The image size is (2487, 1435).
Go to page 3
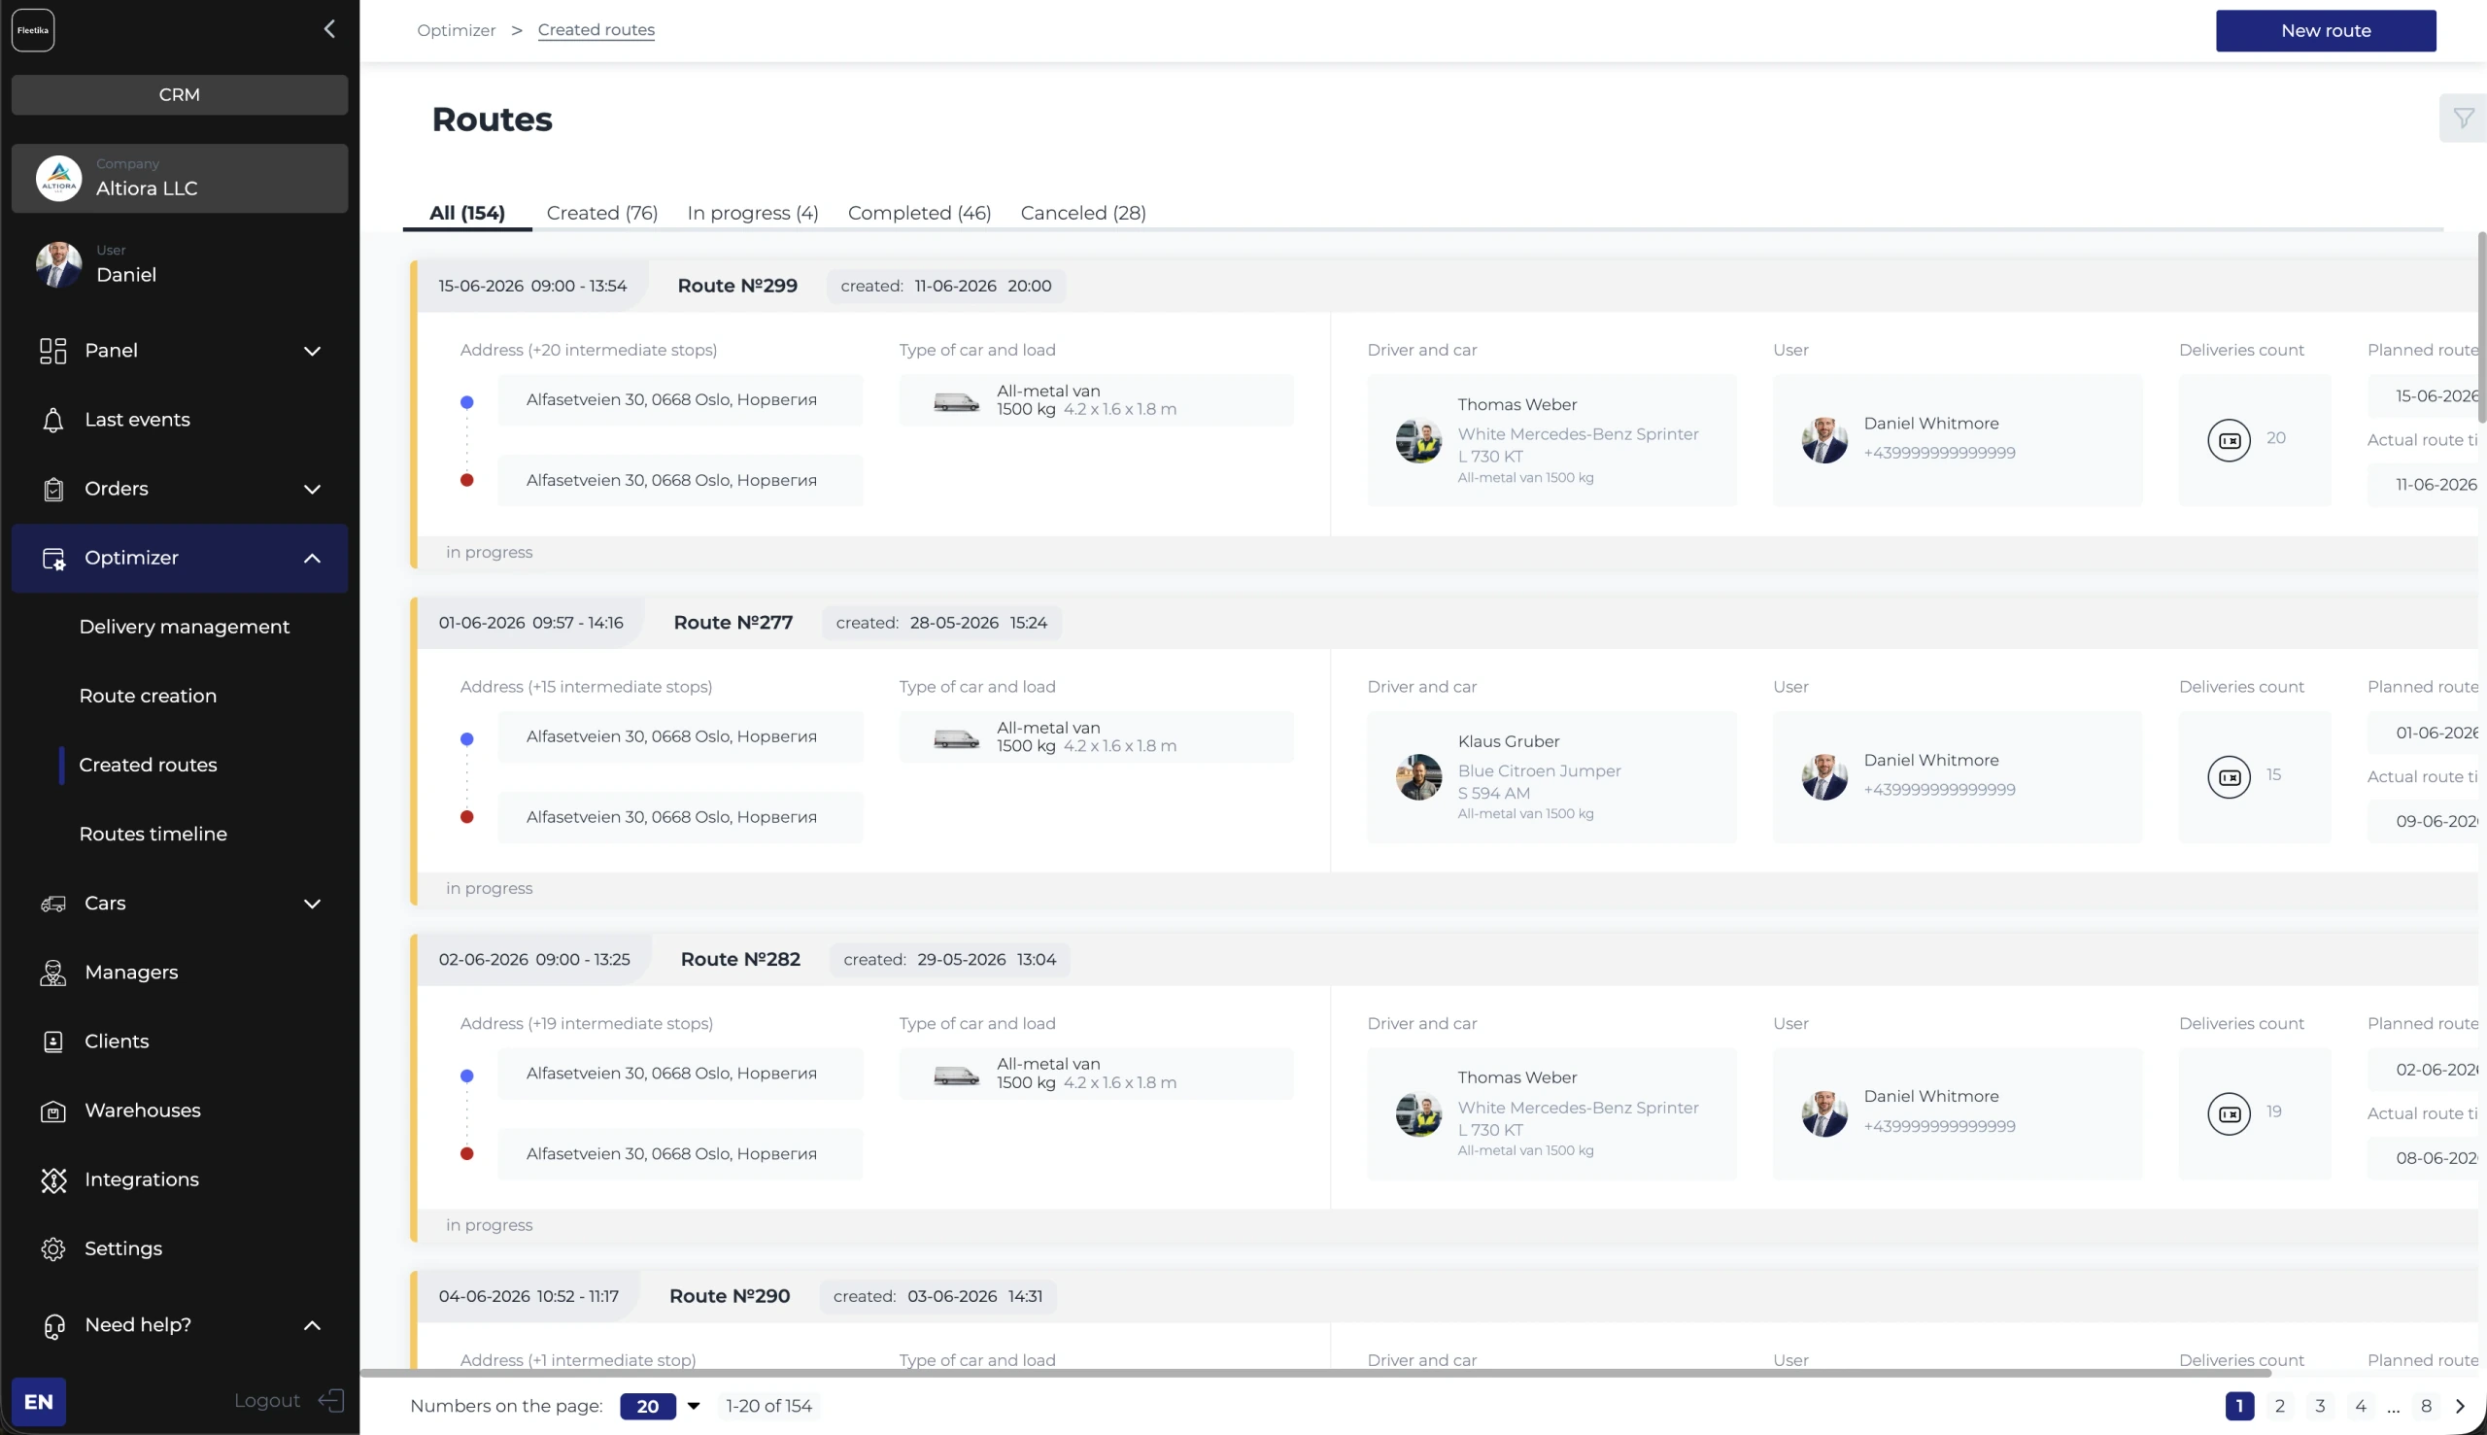click(2320, 1407)
